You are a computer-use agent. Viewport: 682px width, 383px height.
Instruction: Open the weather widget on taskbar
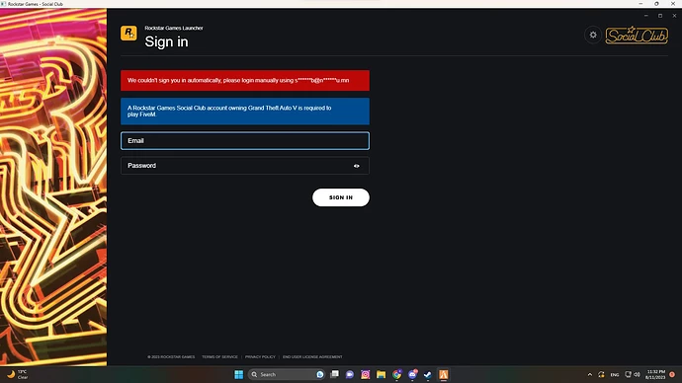pos(18,374)
